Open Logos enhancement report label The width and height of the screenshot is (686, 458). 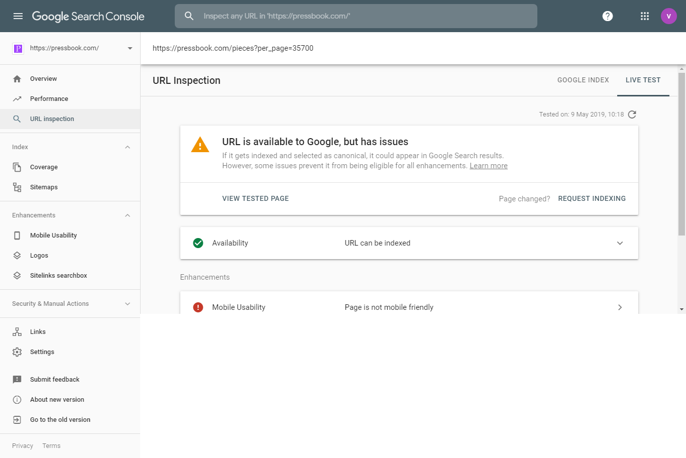(x=39, y=256)
